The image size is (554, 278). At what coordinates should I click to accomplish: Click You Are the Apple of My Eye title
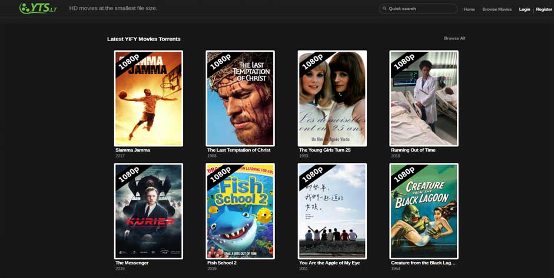(329, 263)
